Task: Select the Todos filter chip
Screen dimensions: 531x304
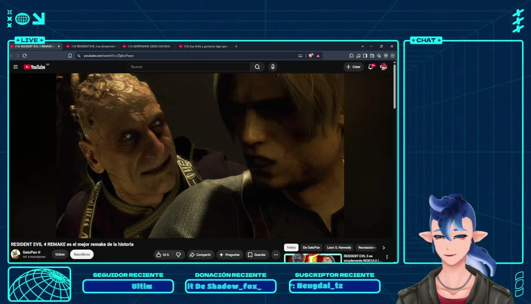Action: click(x=291, y=247)
